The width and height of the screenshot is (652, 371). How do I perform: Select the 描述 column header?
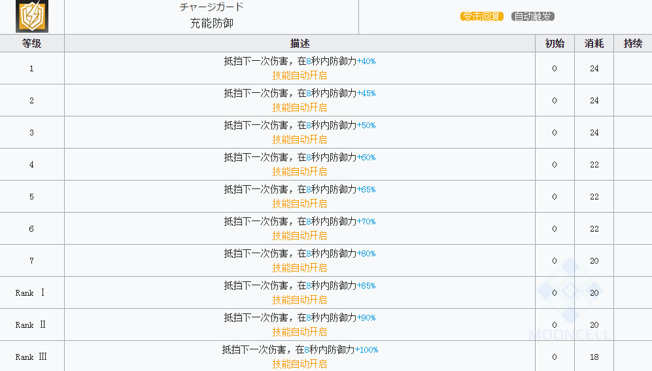click(x=300, y=43)
